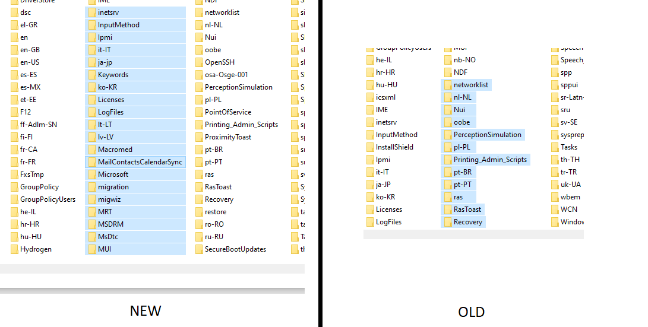Click the F12 folder icon
This screenshot has width=648, height=327.
point(14,112)
